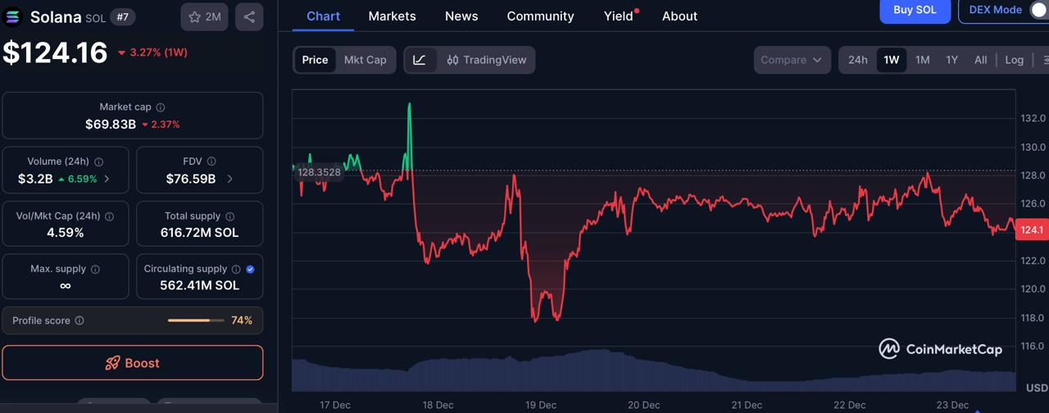Select the 1M time range
Image resolution: width=1049 pixels, height=413 pixels.
(922, 60)
